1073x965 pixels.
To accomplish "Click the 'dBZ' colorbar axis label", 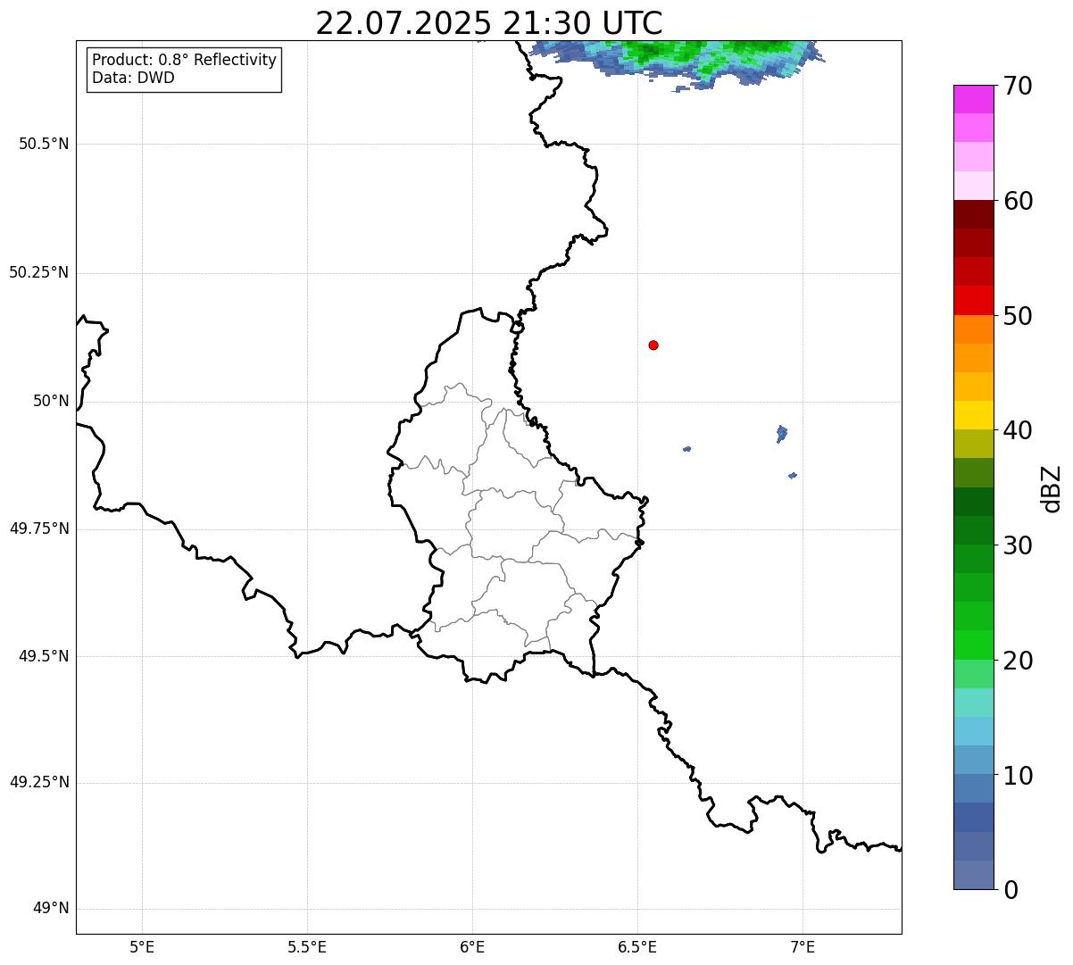I will pyautogui.click(x=1052, y=487).
